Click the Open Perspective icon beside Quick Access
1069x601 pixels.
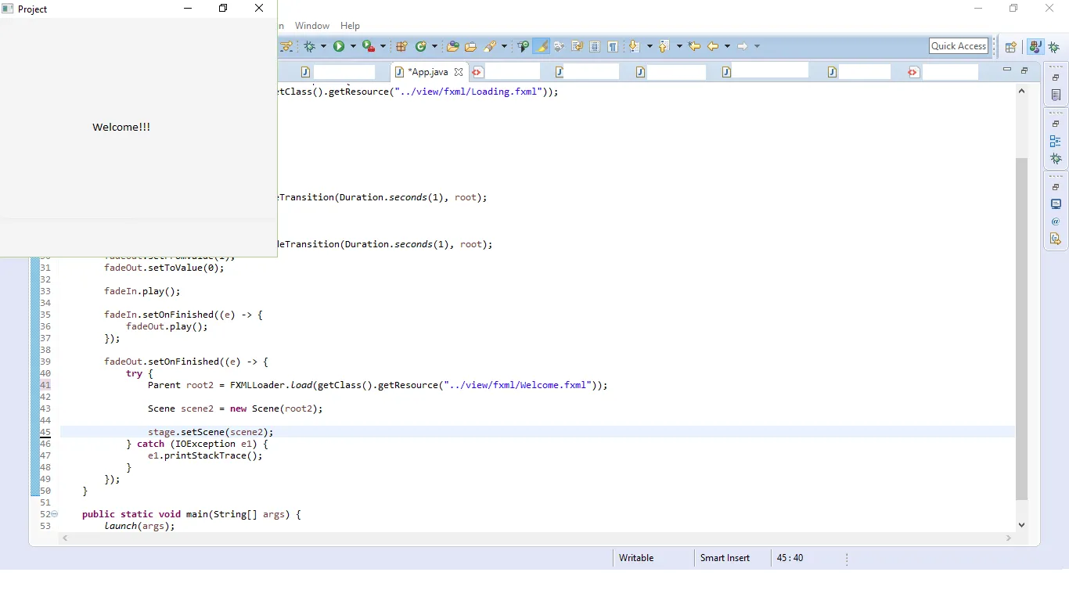1010,47
